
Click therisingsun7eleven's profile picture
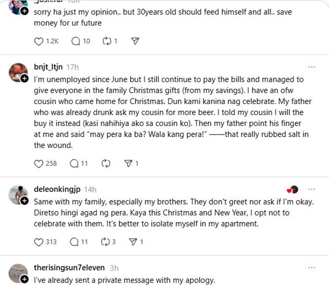18,272
